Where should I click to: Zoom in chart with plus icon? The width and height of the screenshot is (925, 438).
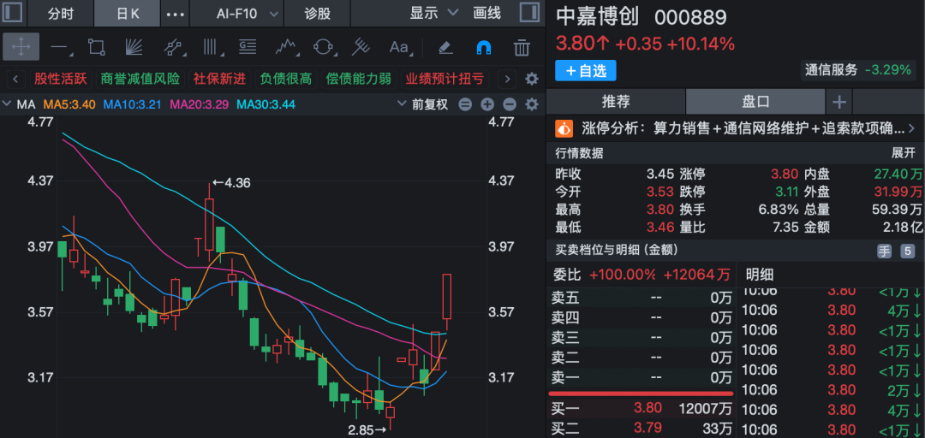coord(487,105)
